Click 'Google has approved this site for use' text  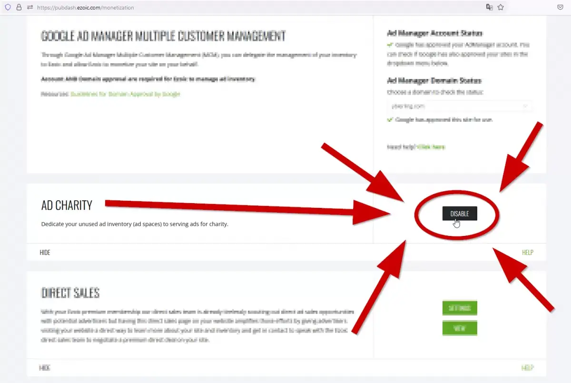click(444, 120)
